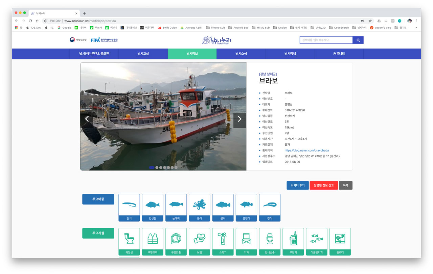
Task: Bookmark this page with the star icon
Action: point(370,21)
